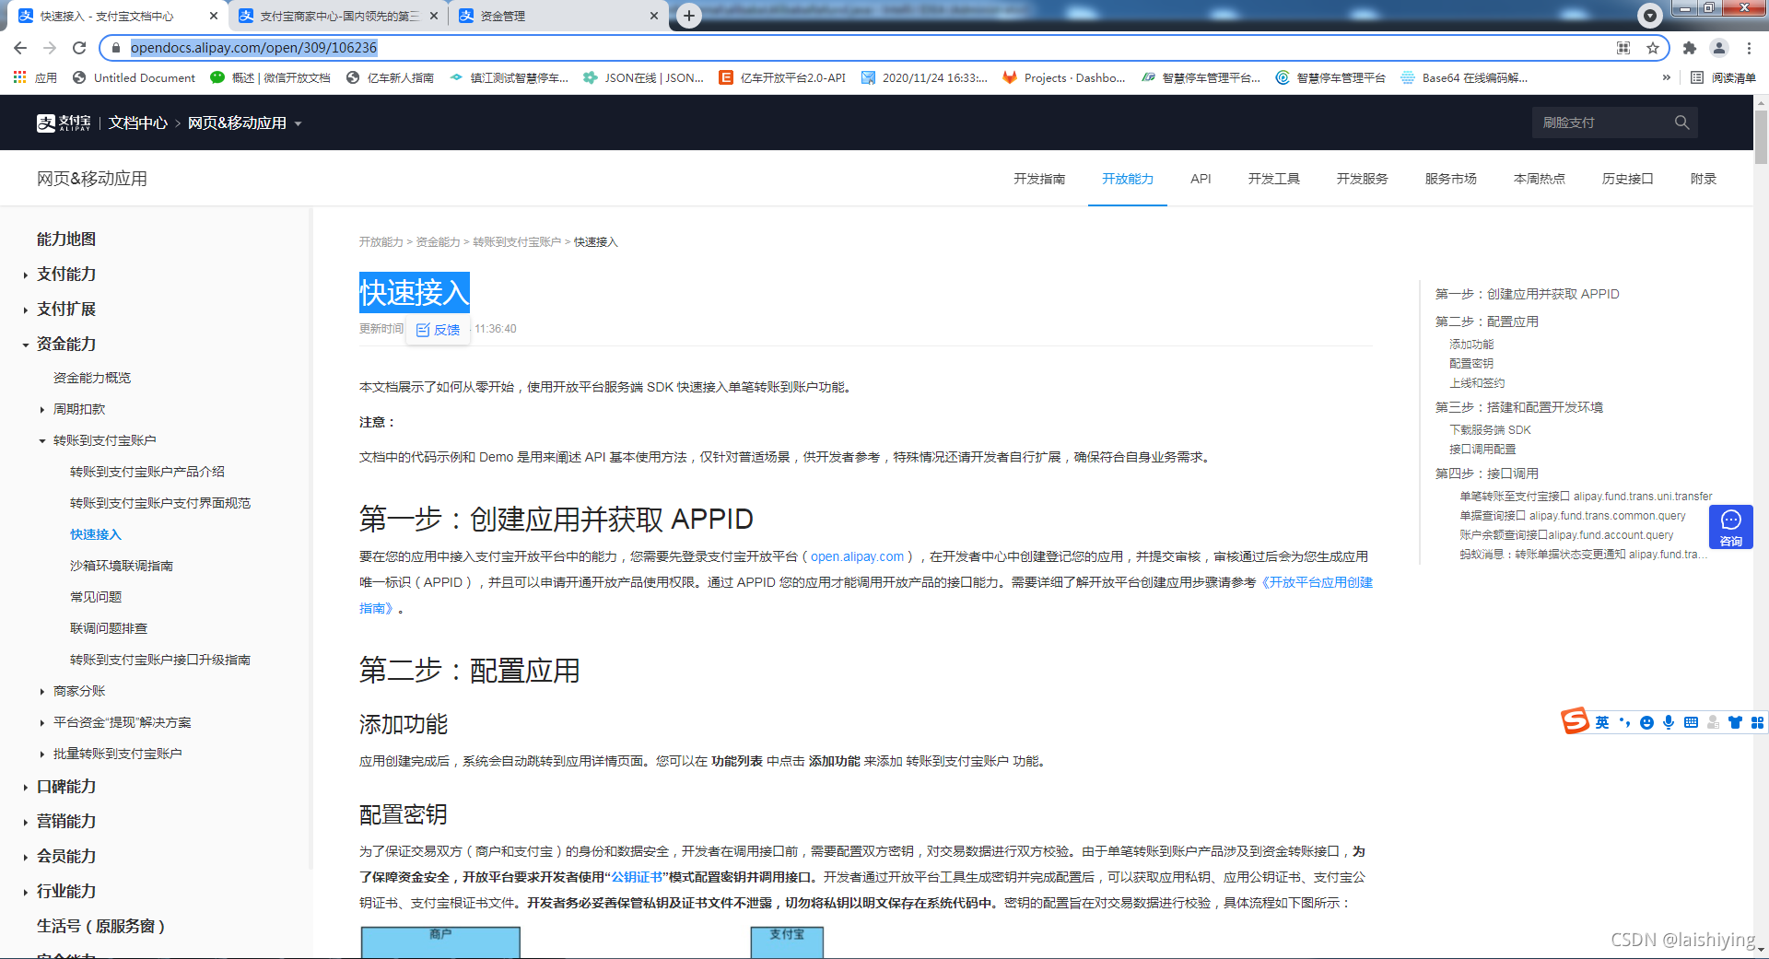
Task: Collapse the 转账到支付宝账户 tree item
Action: (42, 440)
